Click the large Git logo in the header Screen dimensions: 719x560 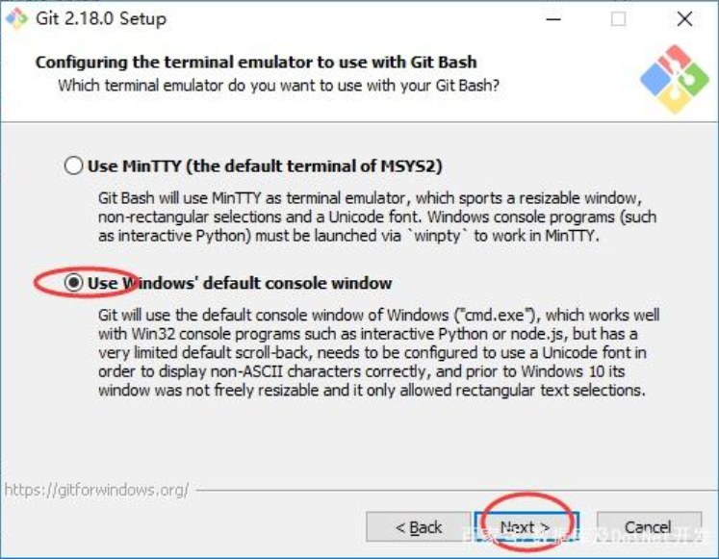pyautogui.click(x=674, y=79)
